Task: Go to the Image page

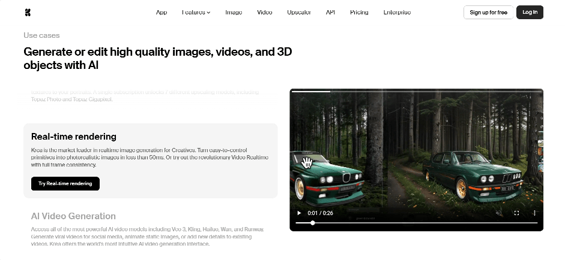Action: tap(234, 12)
